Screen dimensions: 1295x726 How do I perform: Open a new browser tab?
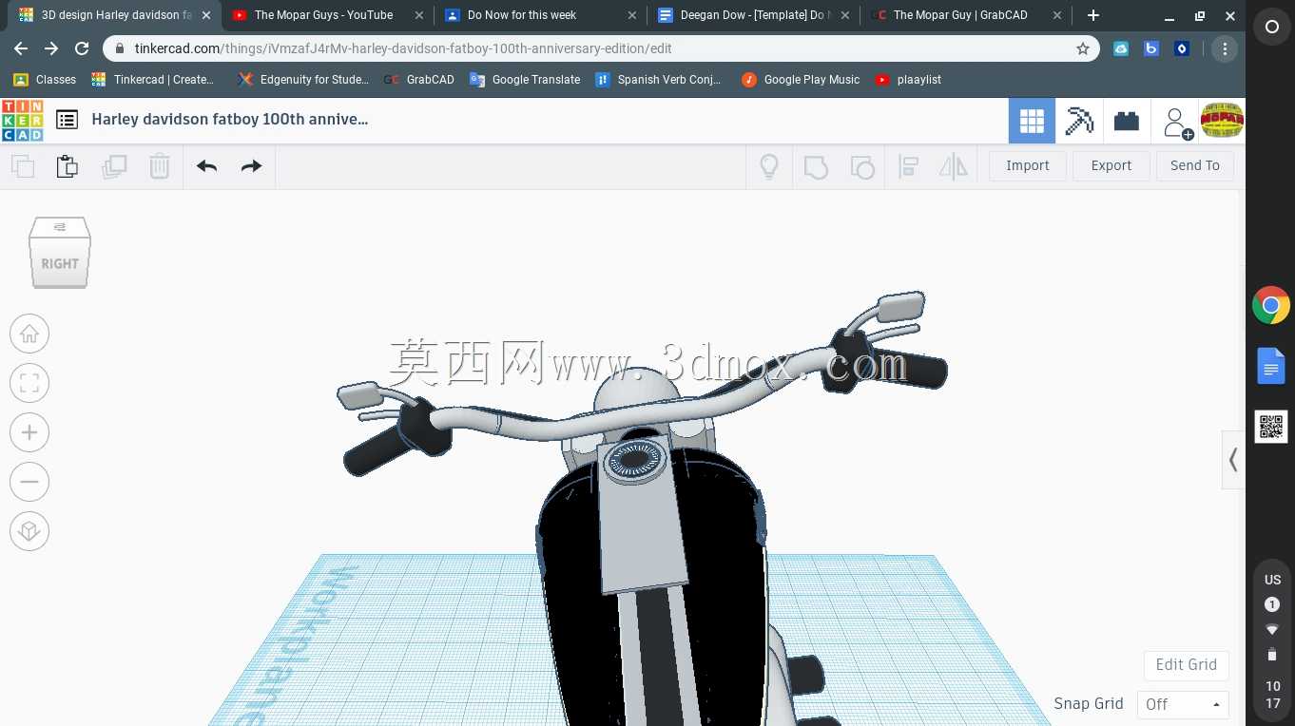click(1093, 15)
